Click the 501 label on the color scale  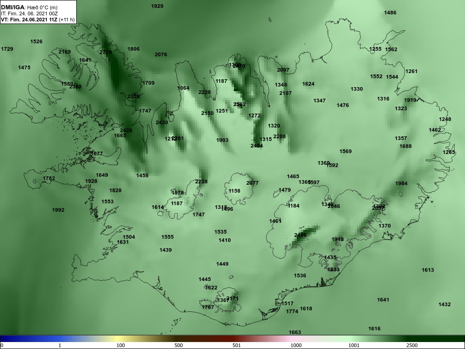tap(237, 345)
